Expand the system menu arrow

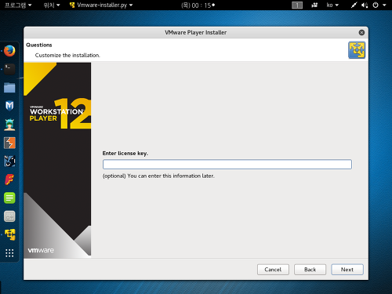[x=384, y=5]
